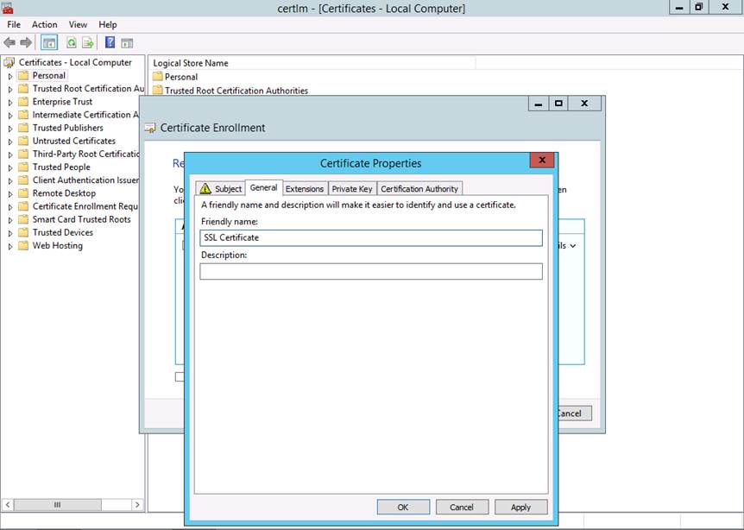The image size is (744, 530).
Task: Expand the Details chevron in the enrollment dialog
Action: click(x=573, y=246)
